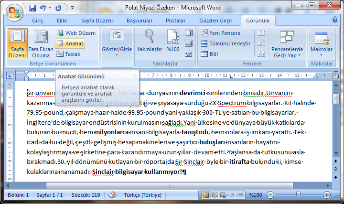The height and width of the screenshot is (204, 344).
Task: Open the Office button menu
Action: tap(14, 12)
